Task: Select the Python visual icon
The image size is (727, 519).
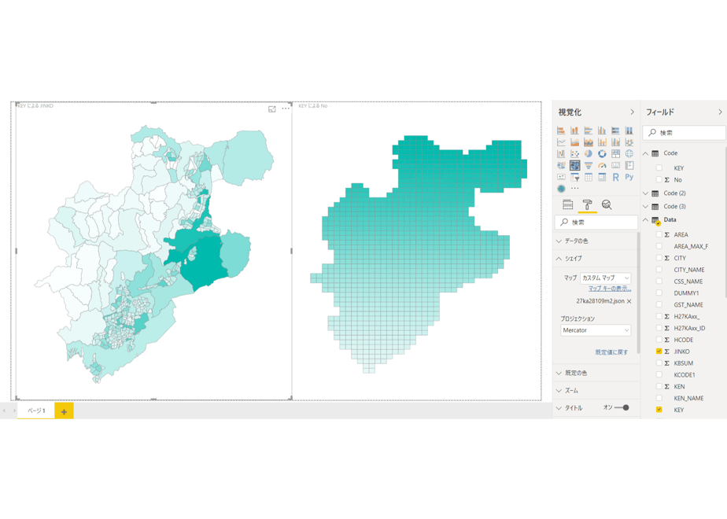Action: (629, 177)
